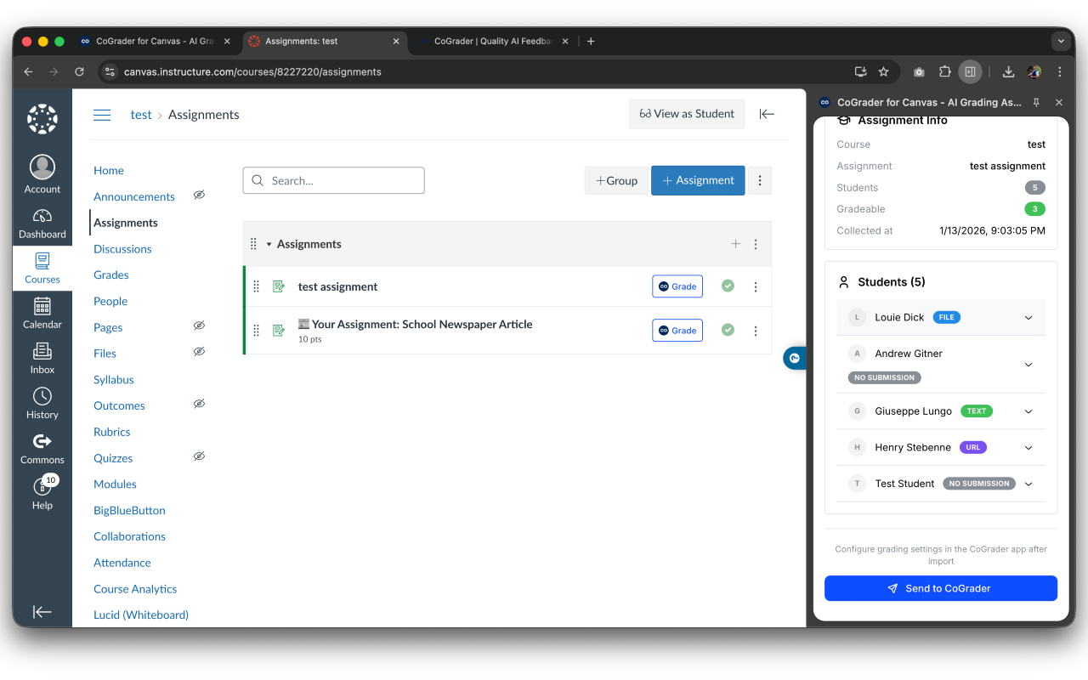The image size is (1088, 680).
Task: Open Rubrics in course navigation
Action: 112,432
